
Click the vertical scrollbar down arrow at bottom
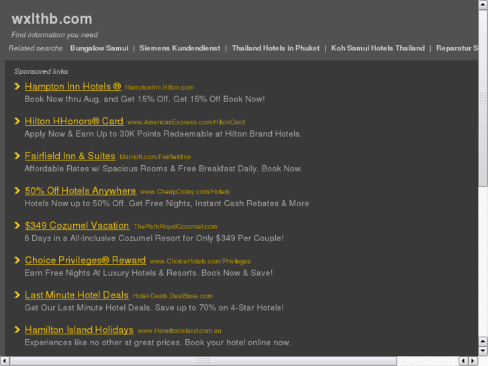tap(483, 351)
